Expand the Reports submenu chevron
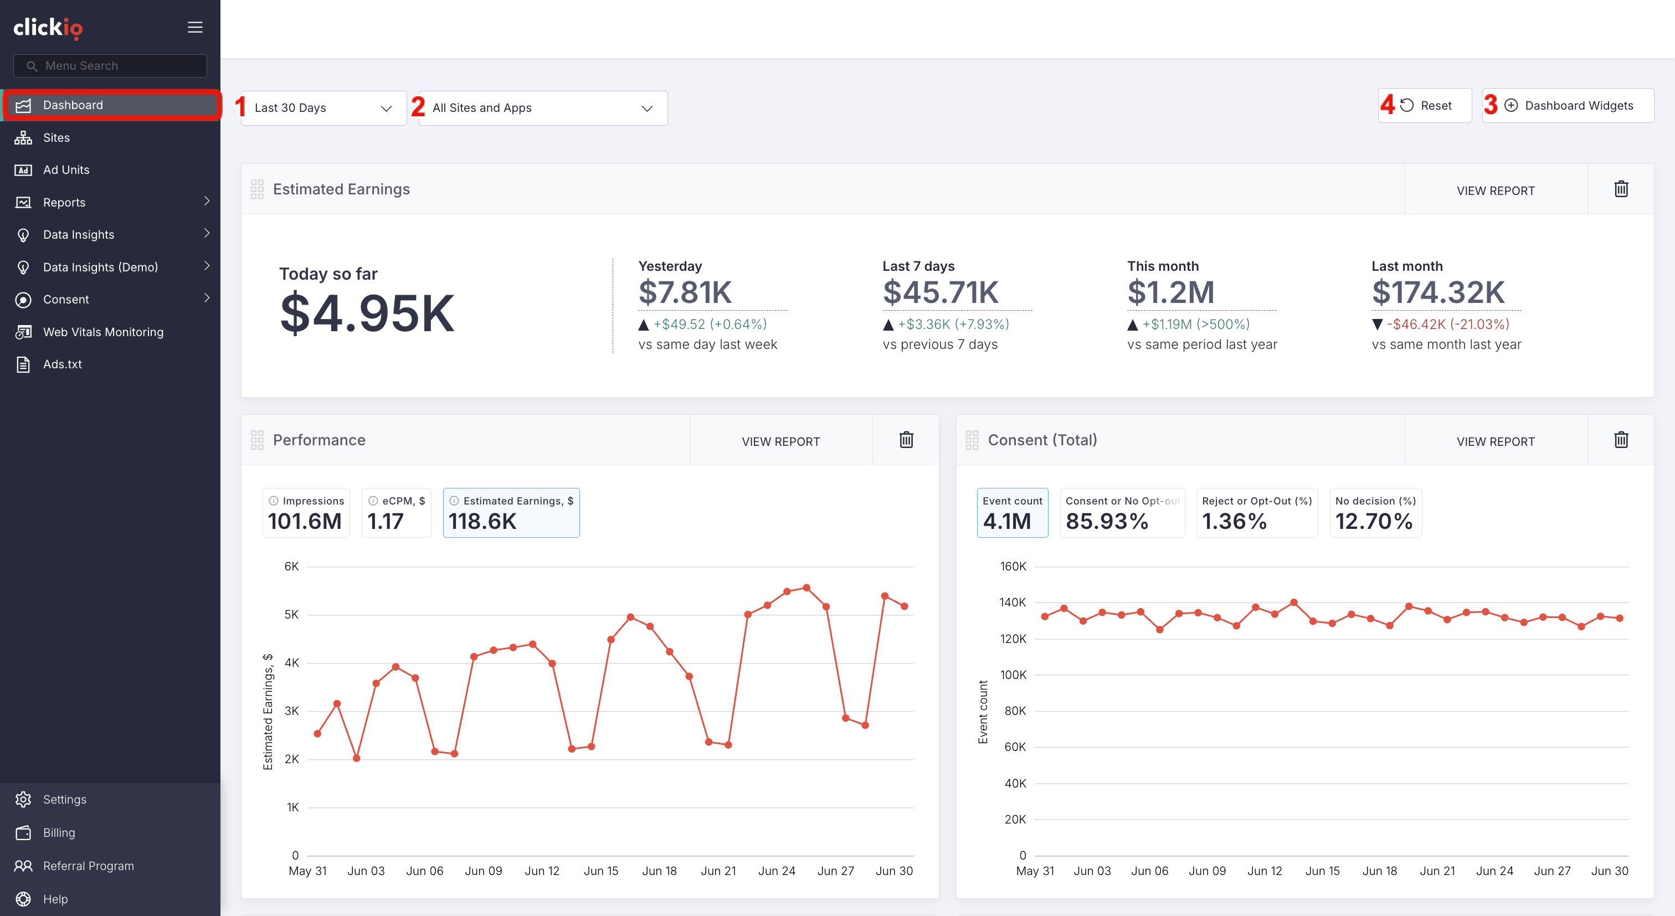 [x=207, y=202]
